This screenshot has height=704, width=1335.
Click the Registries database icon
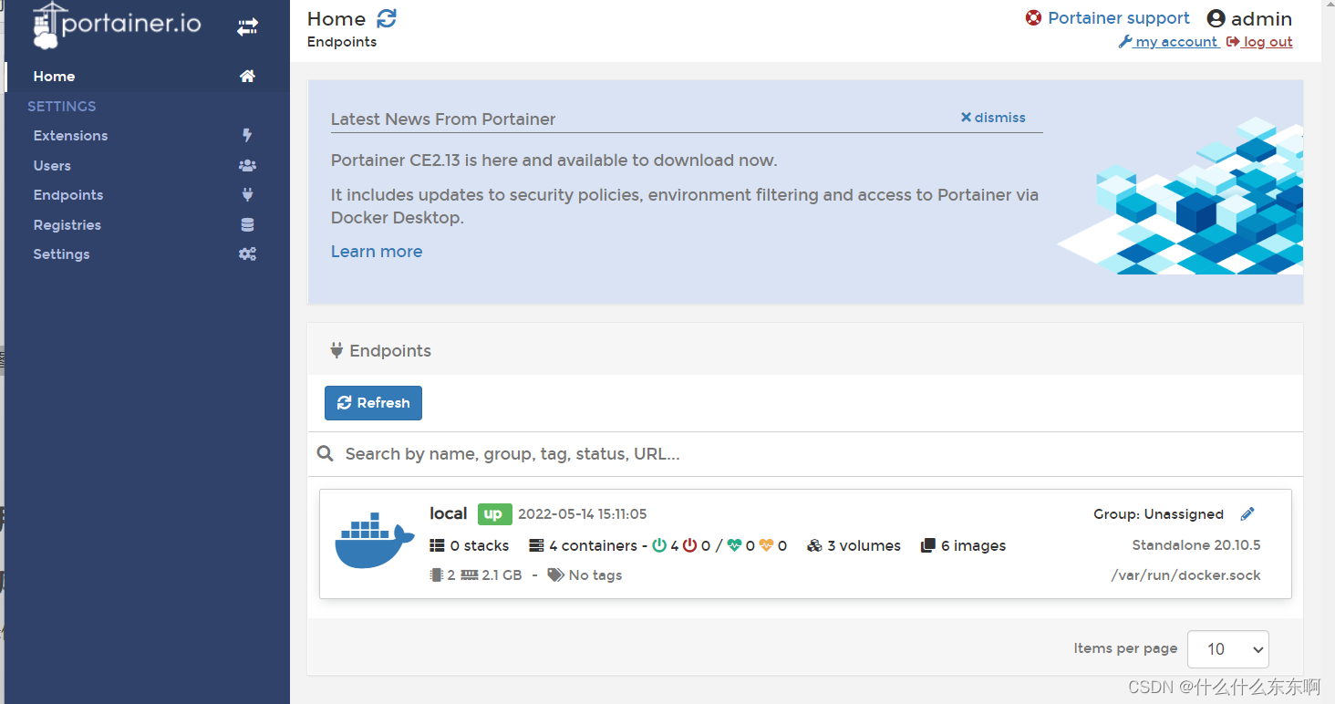[247, 225]
